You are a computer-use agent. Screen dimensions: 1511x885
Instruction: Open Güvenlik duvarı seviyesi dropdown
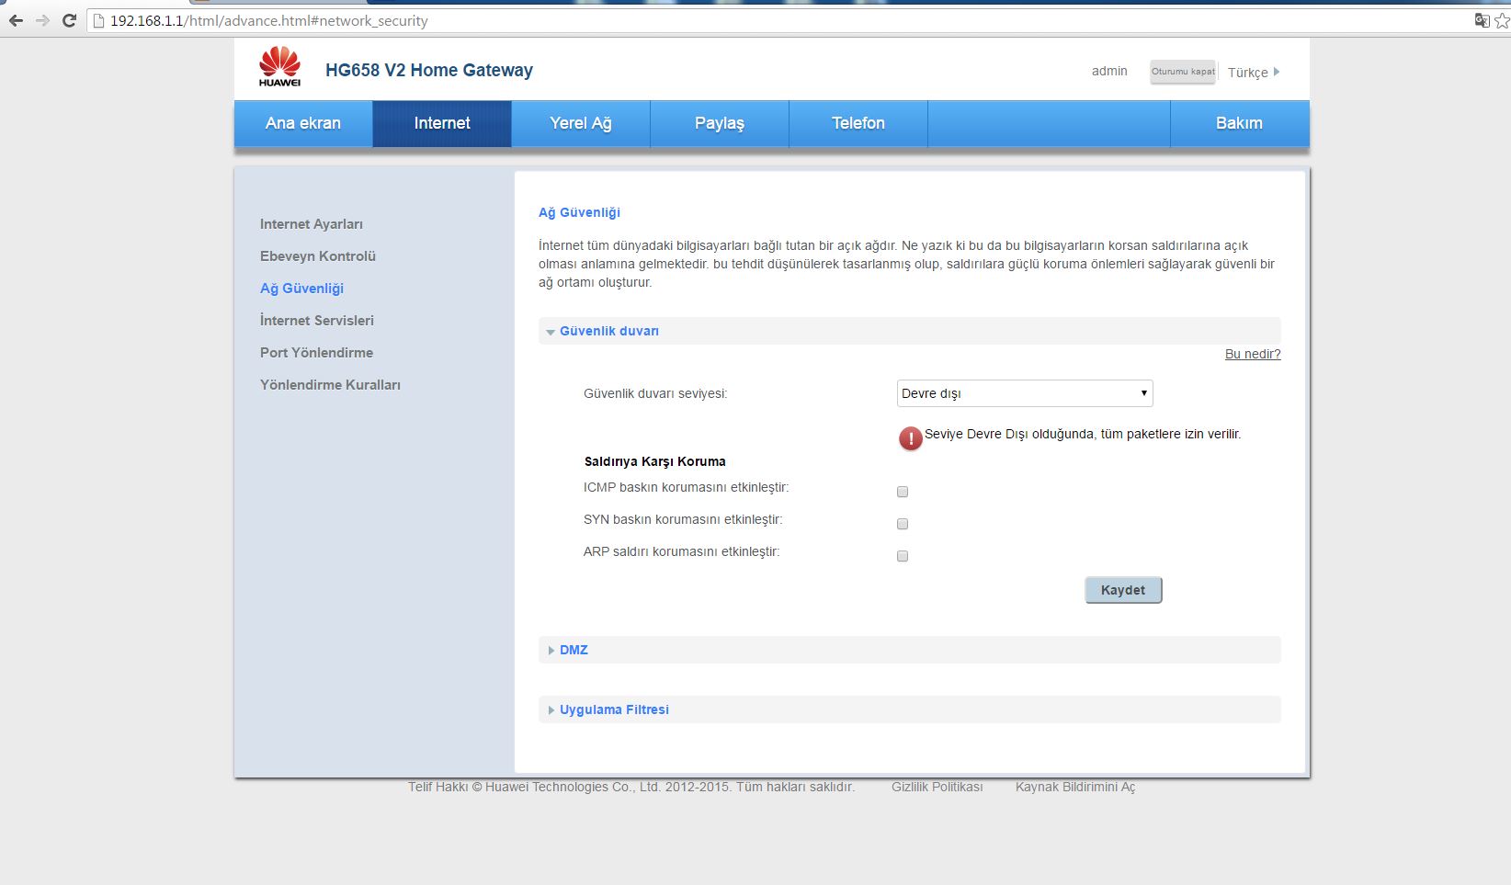pos(1024,393)
